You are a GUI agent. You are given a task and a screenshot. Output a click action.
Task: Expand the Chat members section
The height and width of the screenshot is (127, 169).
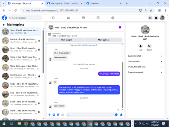(145, 61)
